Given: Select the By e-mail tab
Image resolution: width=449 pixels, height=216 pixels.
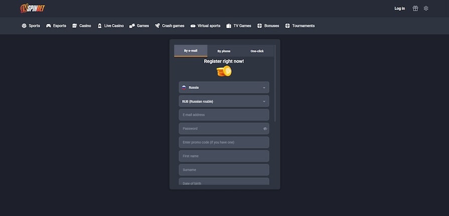Looking at the screenshot, I should click(x=191, y=51).
